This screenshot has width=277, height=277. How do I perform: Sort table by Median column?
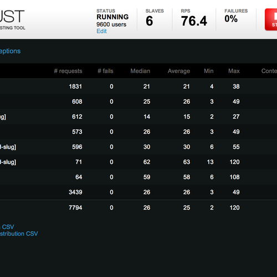point(140,71)
